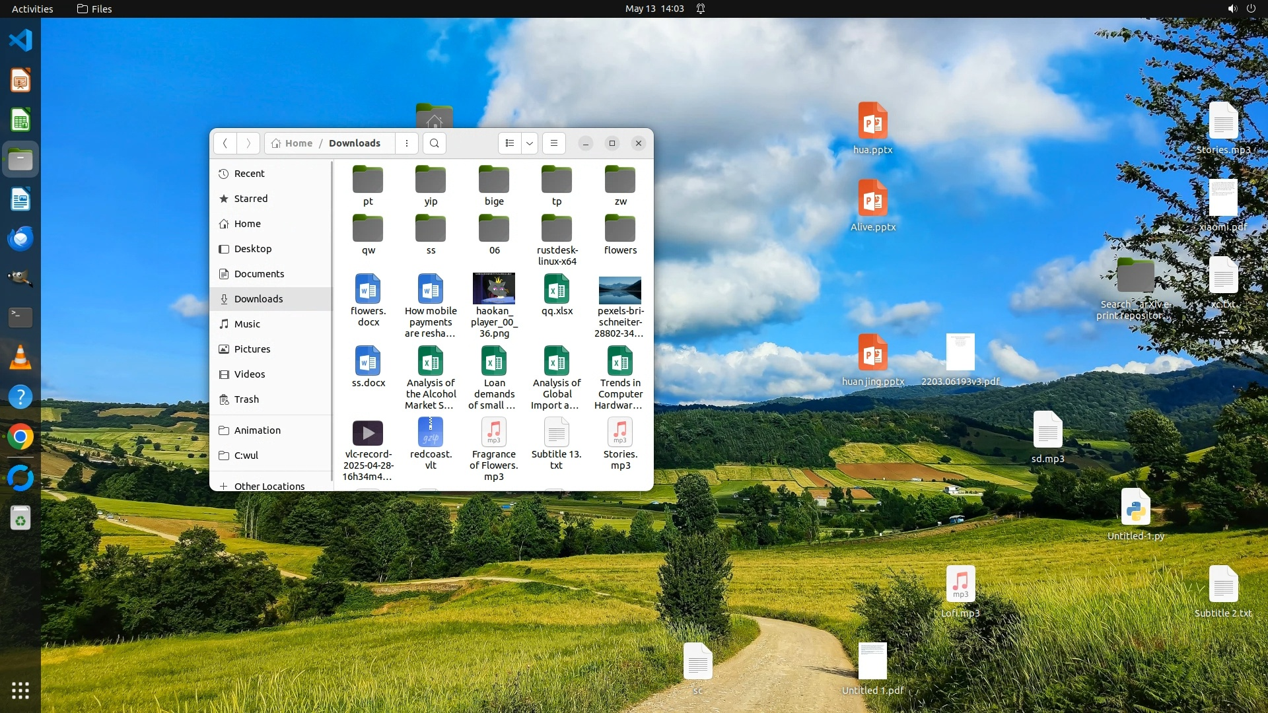Go back with the left arrow button
The width and height of the screenshot is (1268, 713).
tap(225, 143)
